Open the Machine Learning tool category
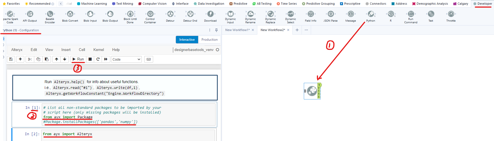Image resolution: width=494 pixels, height=141 pixels. pos(92,4)
